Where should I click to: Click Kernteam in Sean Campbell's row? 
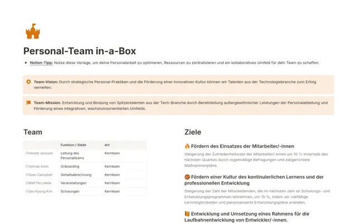[x=112, y=175]
